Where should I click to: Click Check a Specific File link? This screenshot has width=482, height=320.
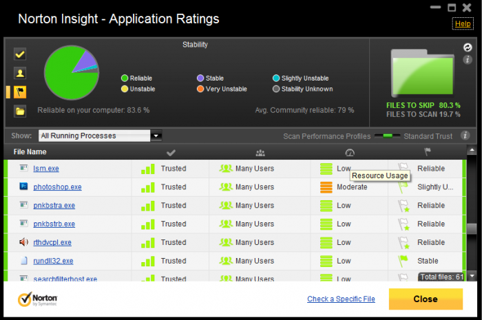pyautogui.click(x=341, y=299)
